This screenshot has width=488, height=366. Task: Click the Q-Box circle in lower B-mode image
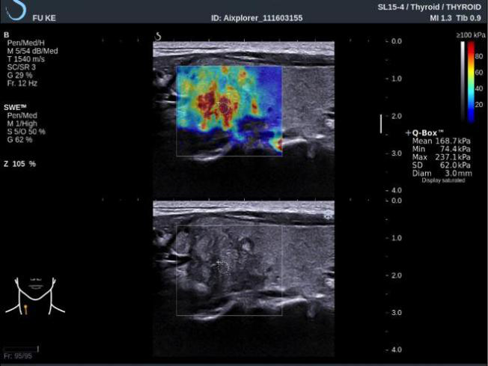(x=223, y=265)
